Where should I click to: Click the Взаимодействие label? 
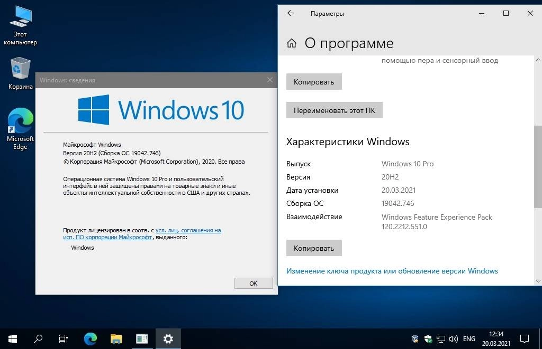coord(314,217)
